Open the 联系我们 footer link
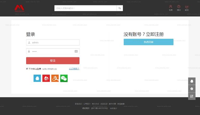The image size is (200, 115). pos(79,104)
